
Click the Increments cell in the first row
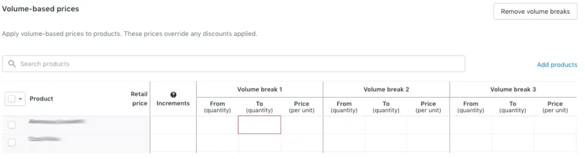(173, 125)
